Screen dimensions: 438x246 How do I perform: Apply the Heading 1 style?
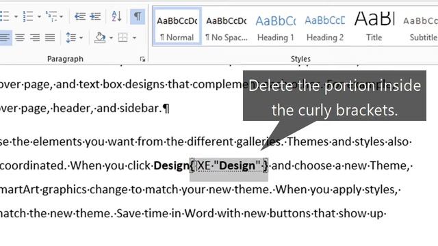[275, 27]
